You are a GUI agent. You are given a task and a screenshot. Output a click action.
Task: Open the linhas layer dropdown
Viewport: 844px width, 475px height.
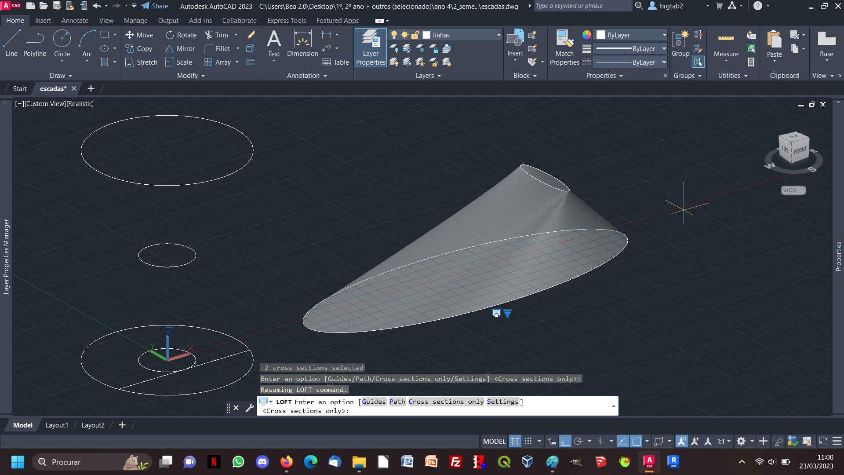[498, 35]
